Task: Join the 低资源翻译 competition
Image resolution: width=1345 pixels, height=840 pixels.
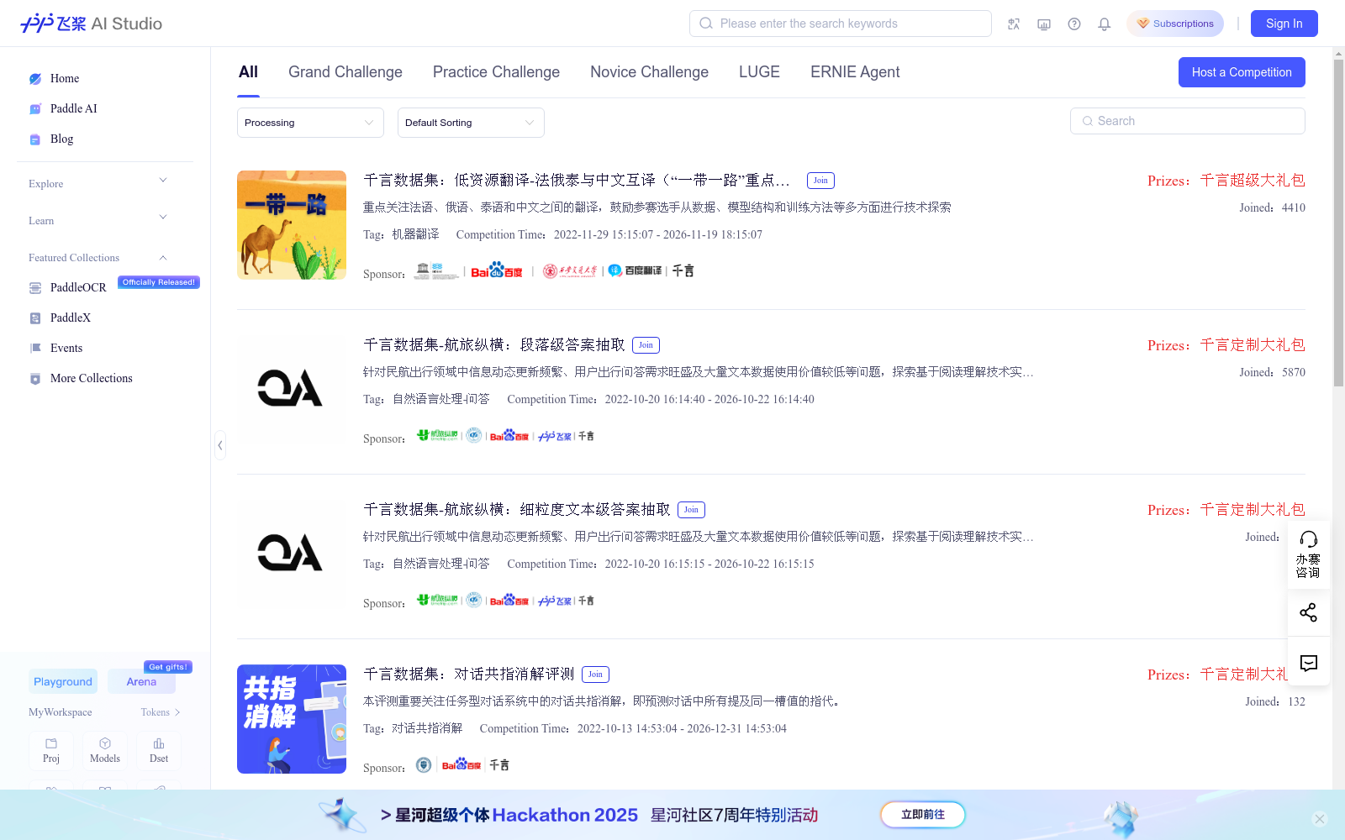Action: click(820, 181)
